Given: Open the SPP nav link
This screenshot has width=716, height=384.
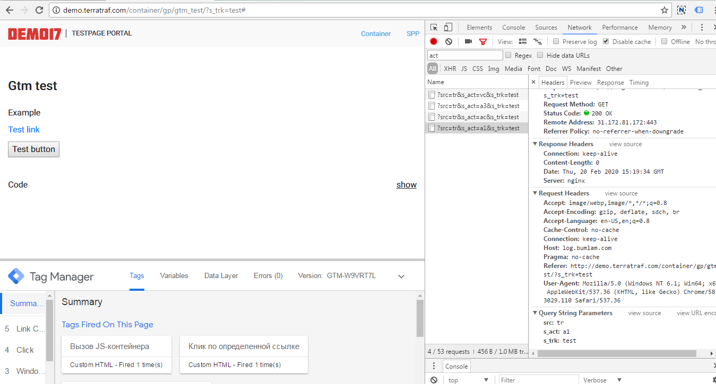Looking at the screenshot, I should [x=413, y=33].
